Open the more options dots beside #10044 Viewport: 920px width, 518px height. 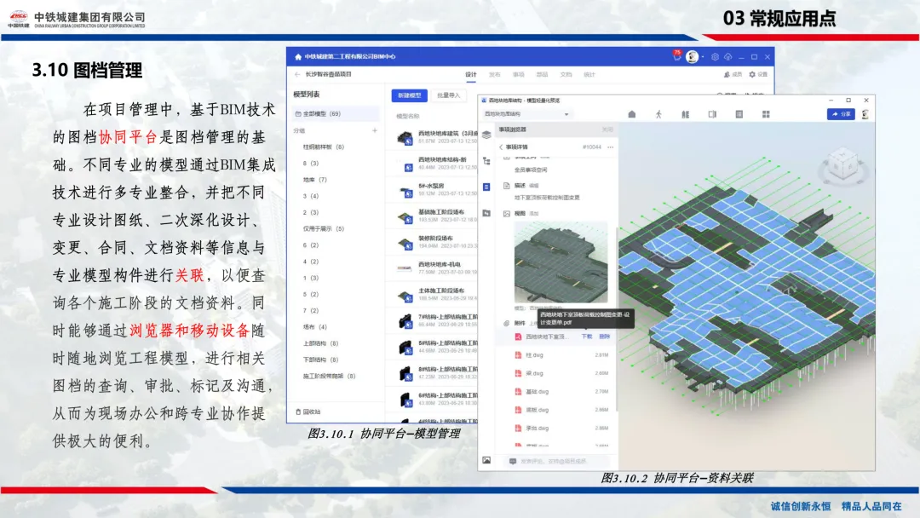[x=611, y=147]
